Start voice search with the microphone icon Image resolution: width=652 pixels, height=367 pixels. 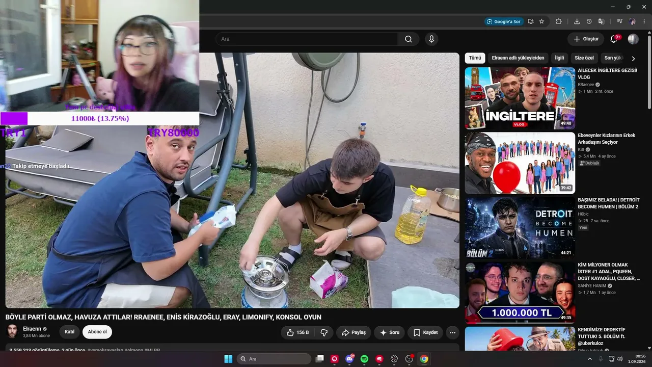click(x=431, y=39)
